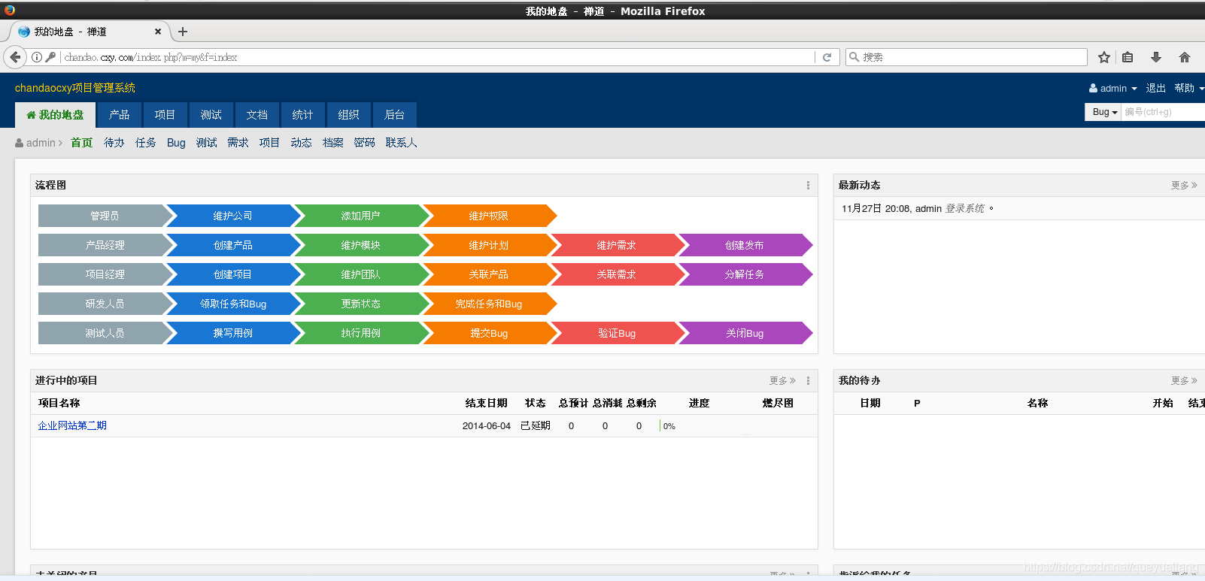Click the 分解任务 flowchart step
The height and width of the screenshot is (581, 1205).
[x=745, y=274]
